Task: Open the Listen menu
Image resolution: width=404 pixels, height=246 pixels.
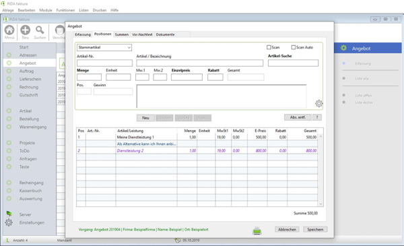Action: click(x=83, y=10)
